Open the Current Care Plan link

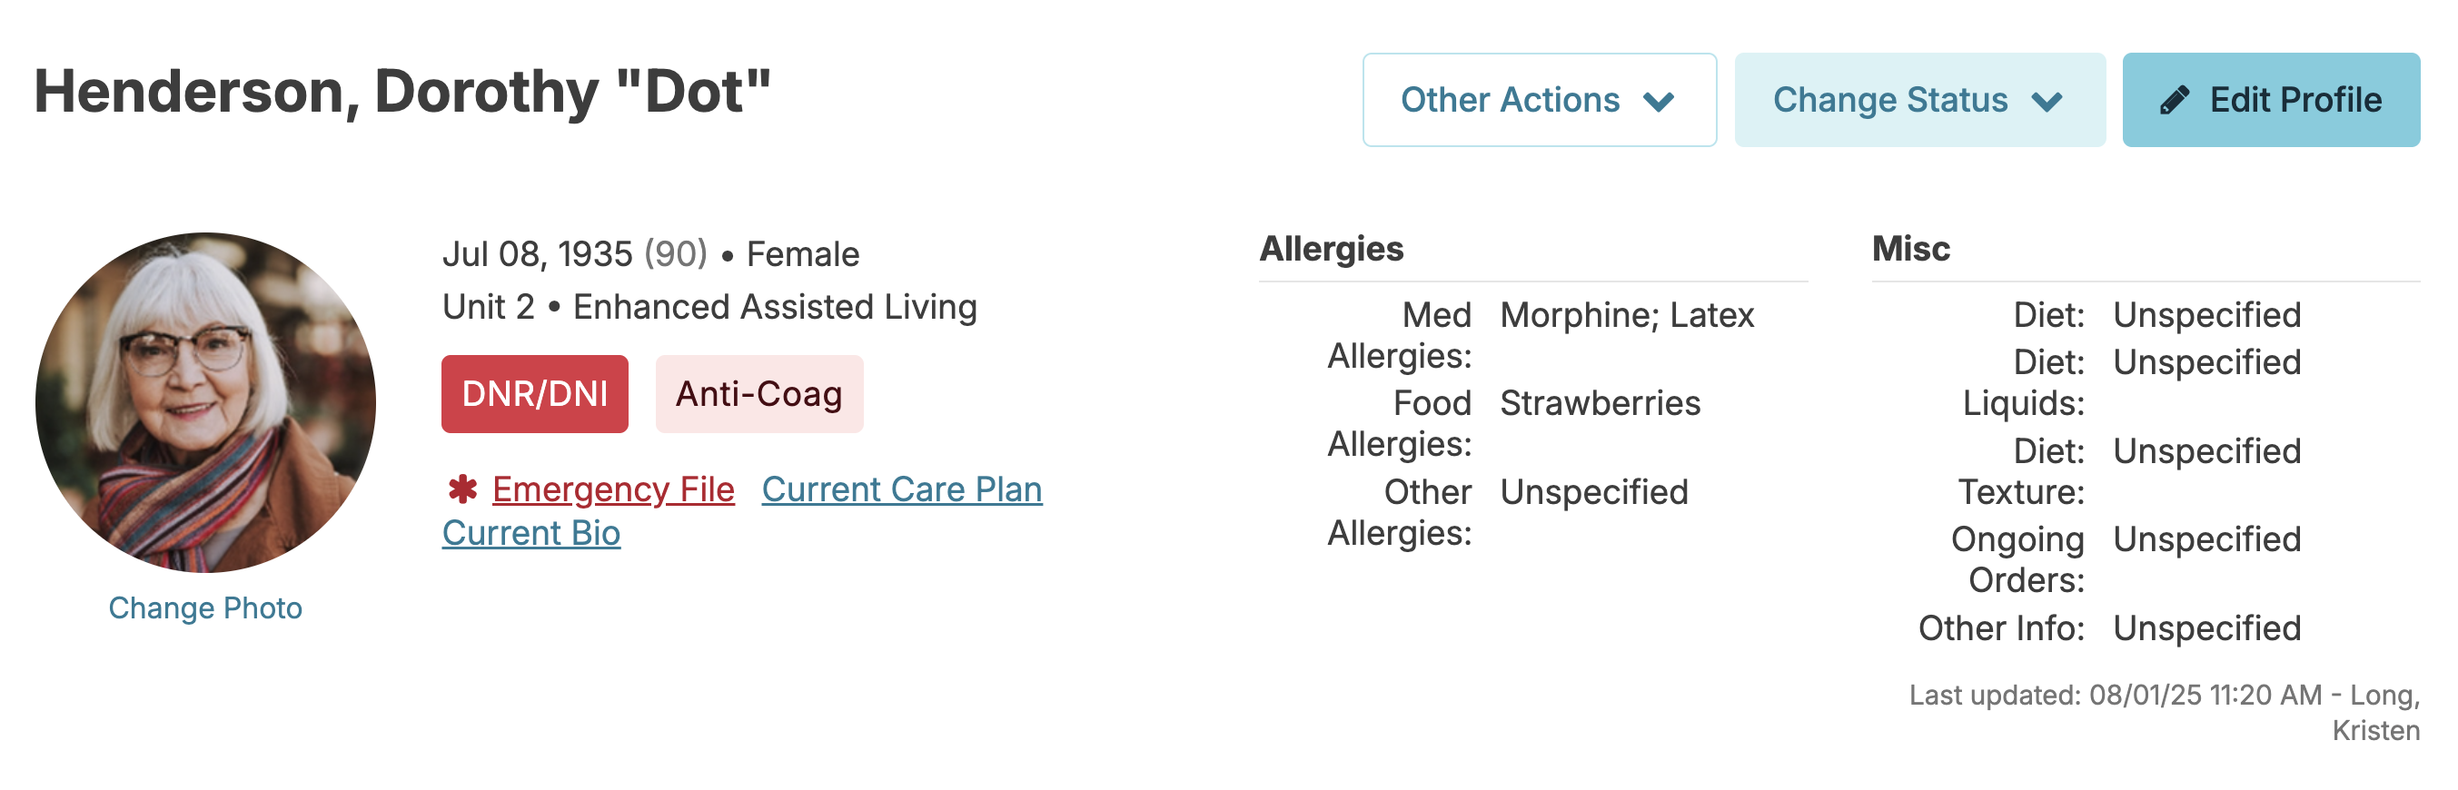click(x=902, y=489)
